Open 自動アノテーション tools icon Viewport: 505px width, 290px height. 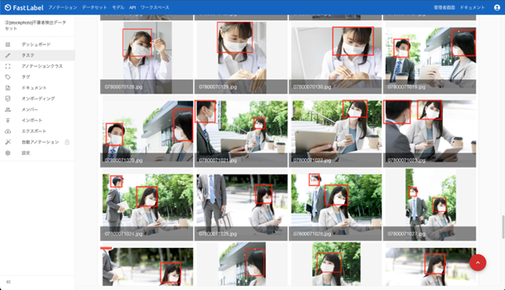[x=8, y=142]
